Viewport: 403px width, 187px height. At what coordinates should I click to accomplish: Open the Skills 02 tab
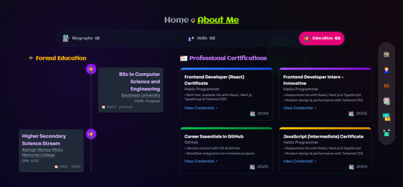(x=201, y=38)
